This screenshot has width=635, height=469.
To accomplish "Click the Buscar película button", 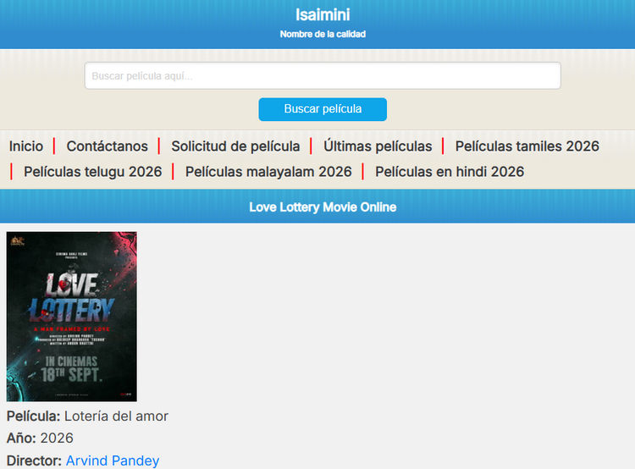I will [x=323, y=109].
